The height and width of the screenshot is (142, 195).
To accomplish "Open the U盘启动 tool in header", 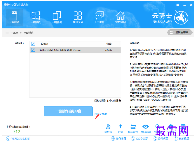I will coord(15,17).
